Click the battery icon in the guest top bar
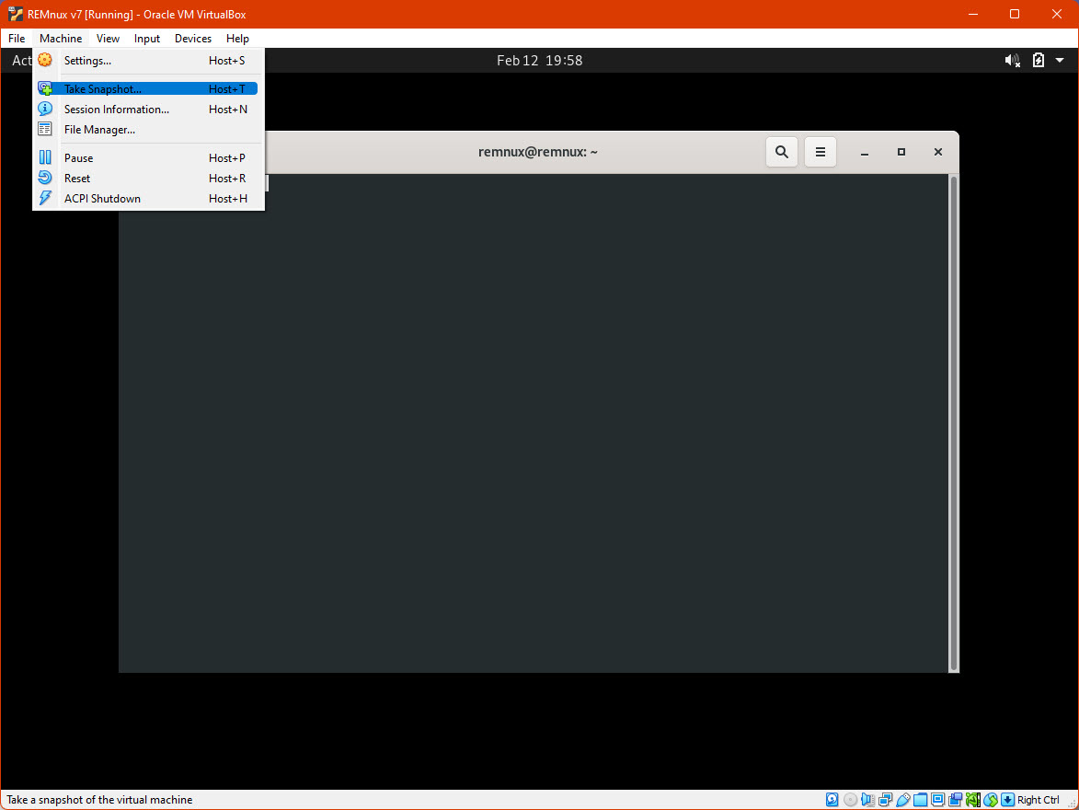This screenshot has width=1079, height=810. coord(1038,60)
